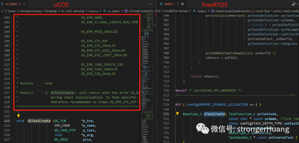Open the os_task.c breadcrumb file entry
This screenshot has width=299, height=143.
point(114,11)
